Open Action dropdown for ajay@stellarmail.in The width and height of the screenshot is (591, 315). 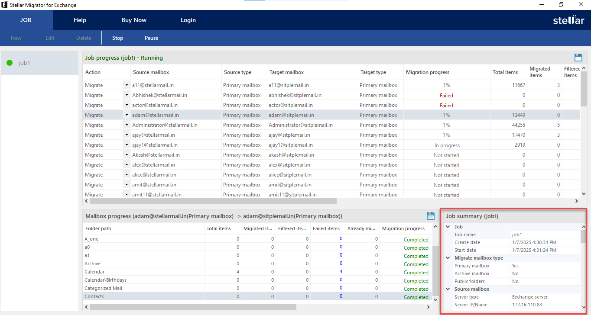click(127, 135)
